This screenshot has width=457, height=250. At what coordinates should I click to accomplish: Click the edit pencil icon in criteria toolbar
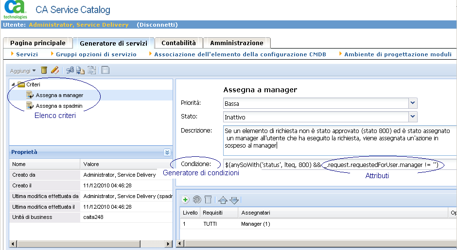(55, 71)
